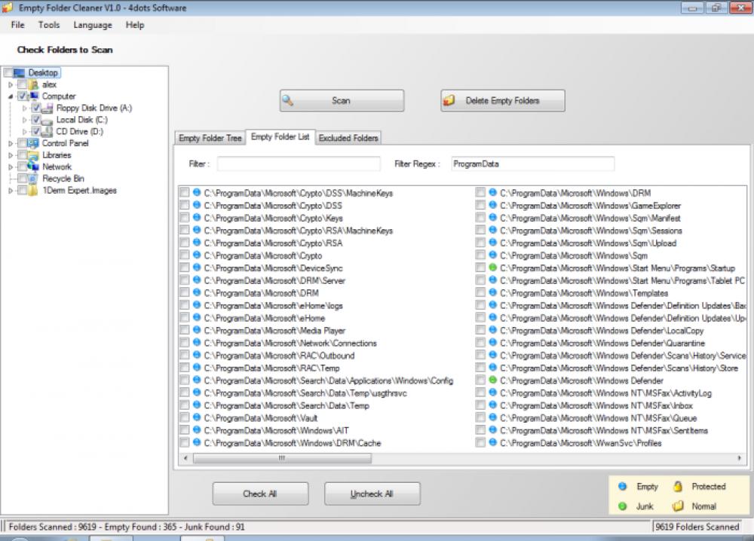Expand the alex user folder node

tap(11, 84)
